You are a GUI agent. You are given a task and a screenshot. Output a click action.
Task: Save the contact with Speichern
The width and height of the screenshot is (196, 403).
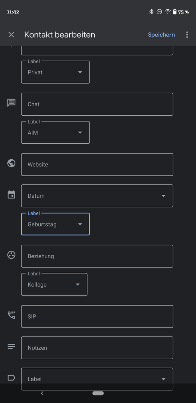pyautogui.click(x=161, y=35)
